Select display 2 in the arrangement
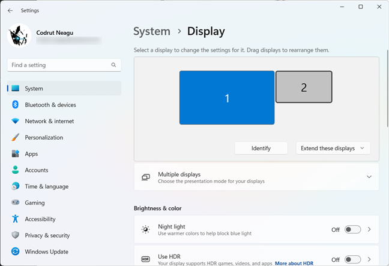 point(304,87)
